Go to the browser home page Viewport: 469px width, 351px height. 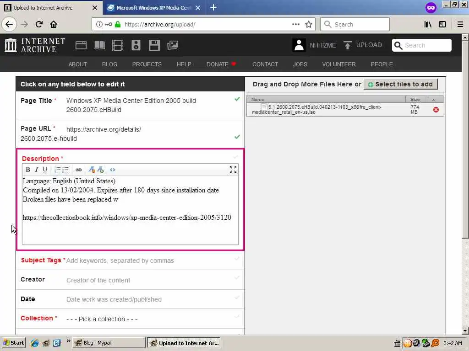(54, 25)
